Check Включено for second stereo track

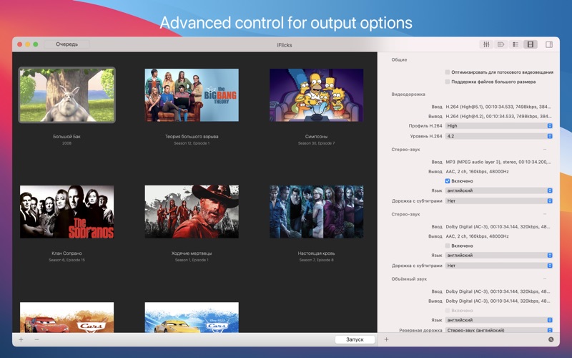(448, 246)
